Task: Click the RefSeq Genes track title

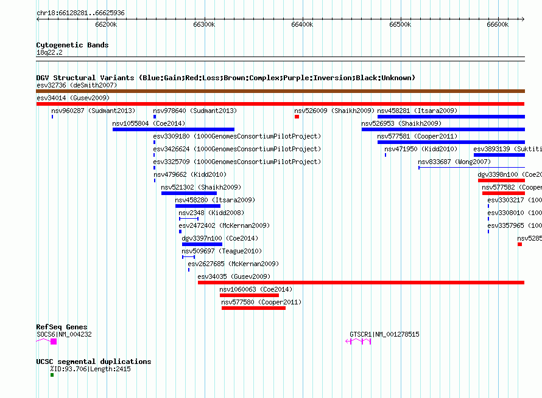Action: coord(62,327)
